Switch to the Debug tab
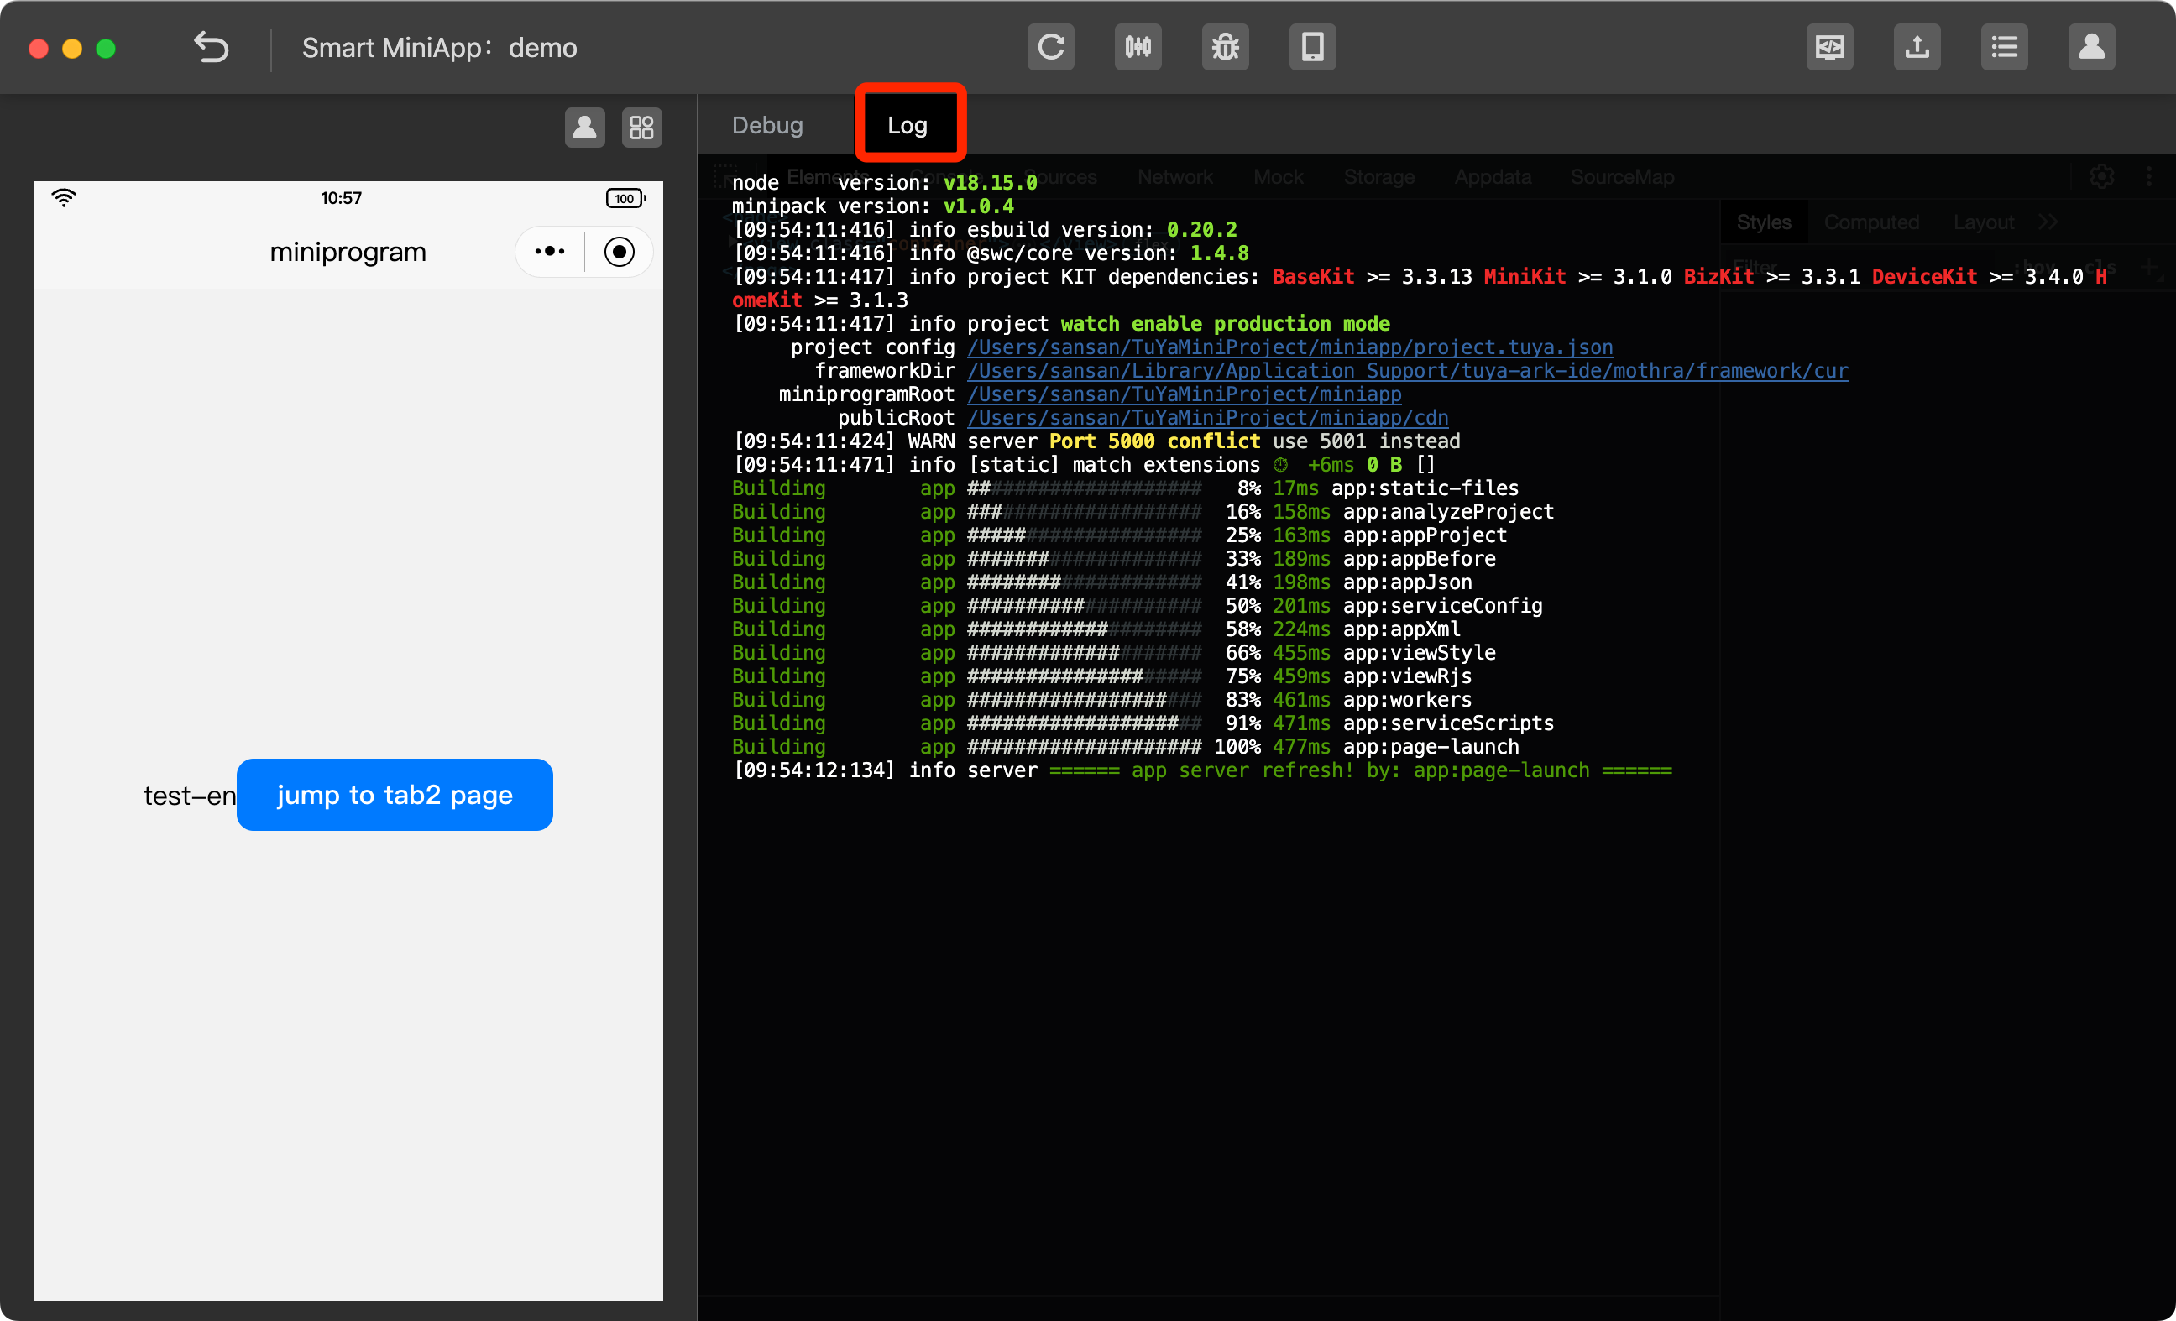The image size is (2176, 1321). click(x=767, y=125)
